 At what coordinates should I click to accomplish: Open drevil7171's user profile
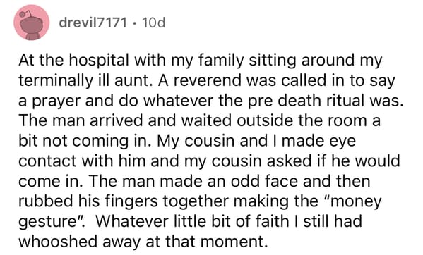(93, 23)
